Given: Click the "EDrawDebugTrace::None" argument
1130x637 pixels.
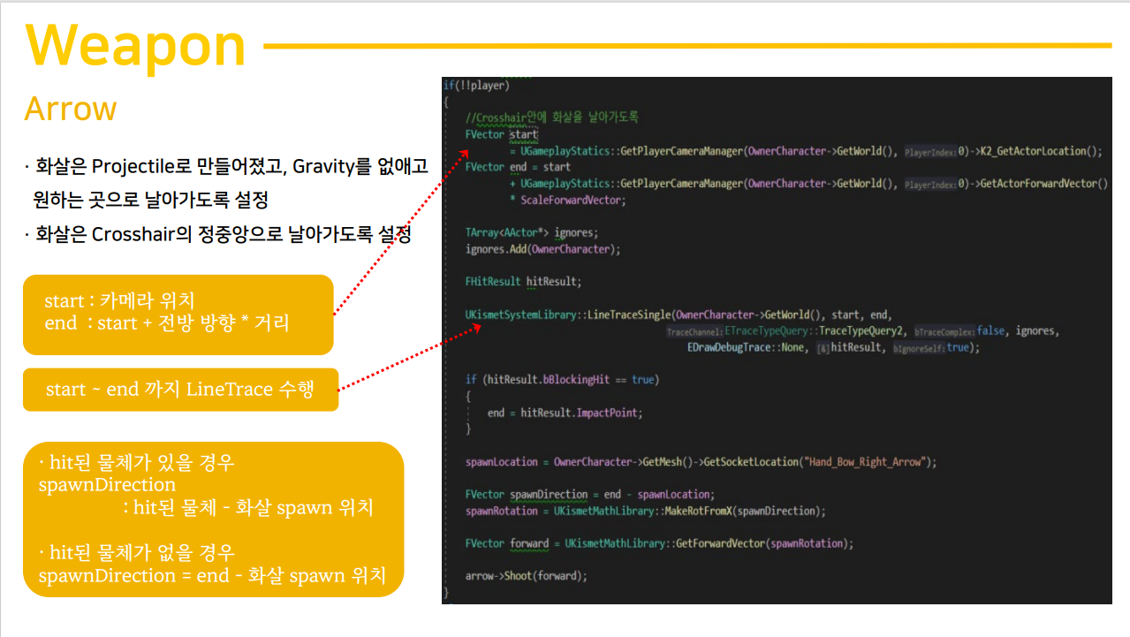Looking at the screenshot, I should coord(746,347).
